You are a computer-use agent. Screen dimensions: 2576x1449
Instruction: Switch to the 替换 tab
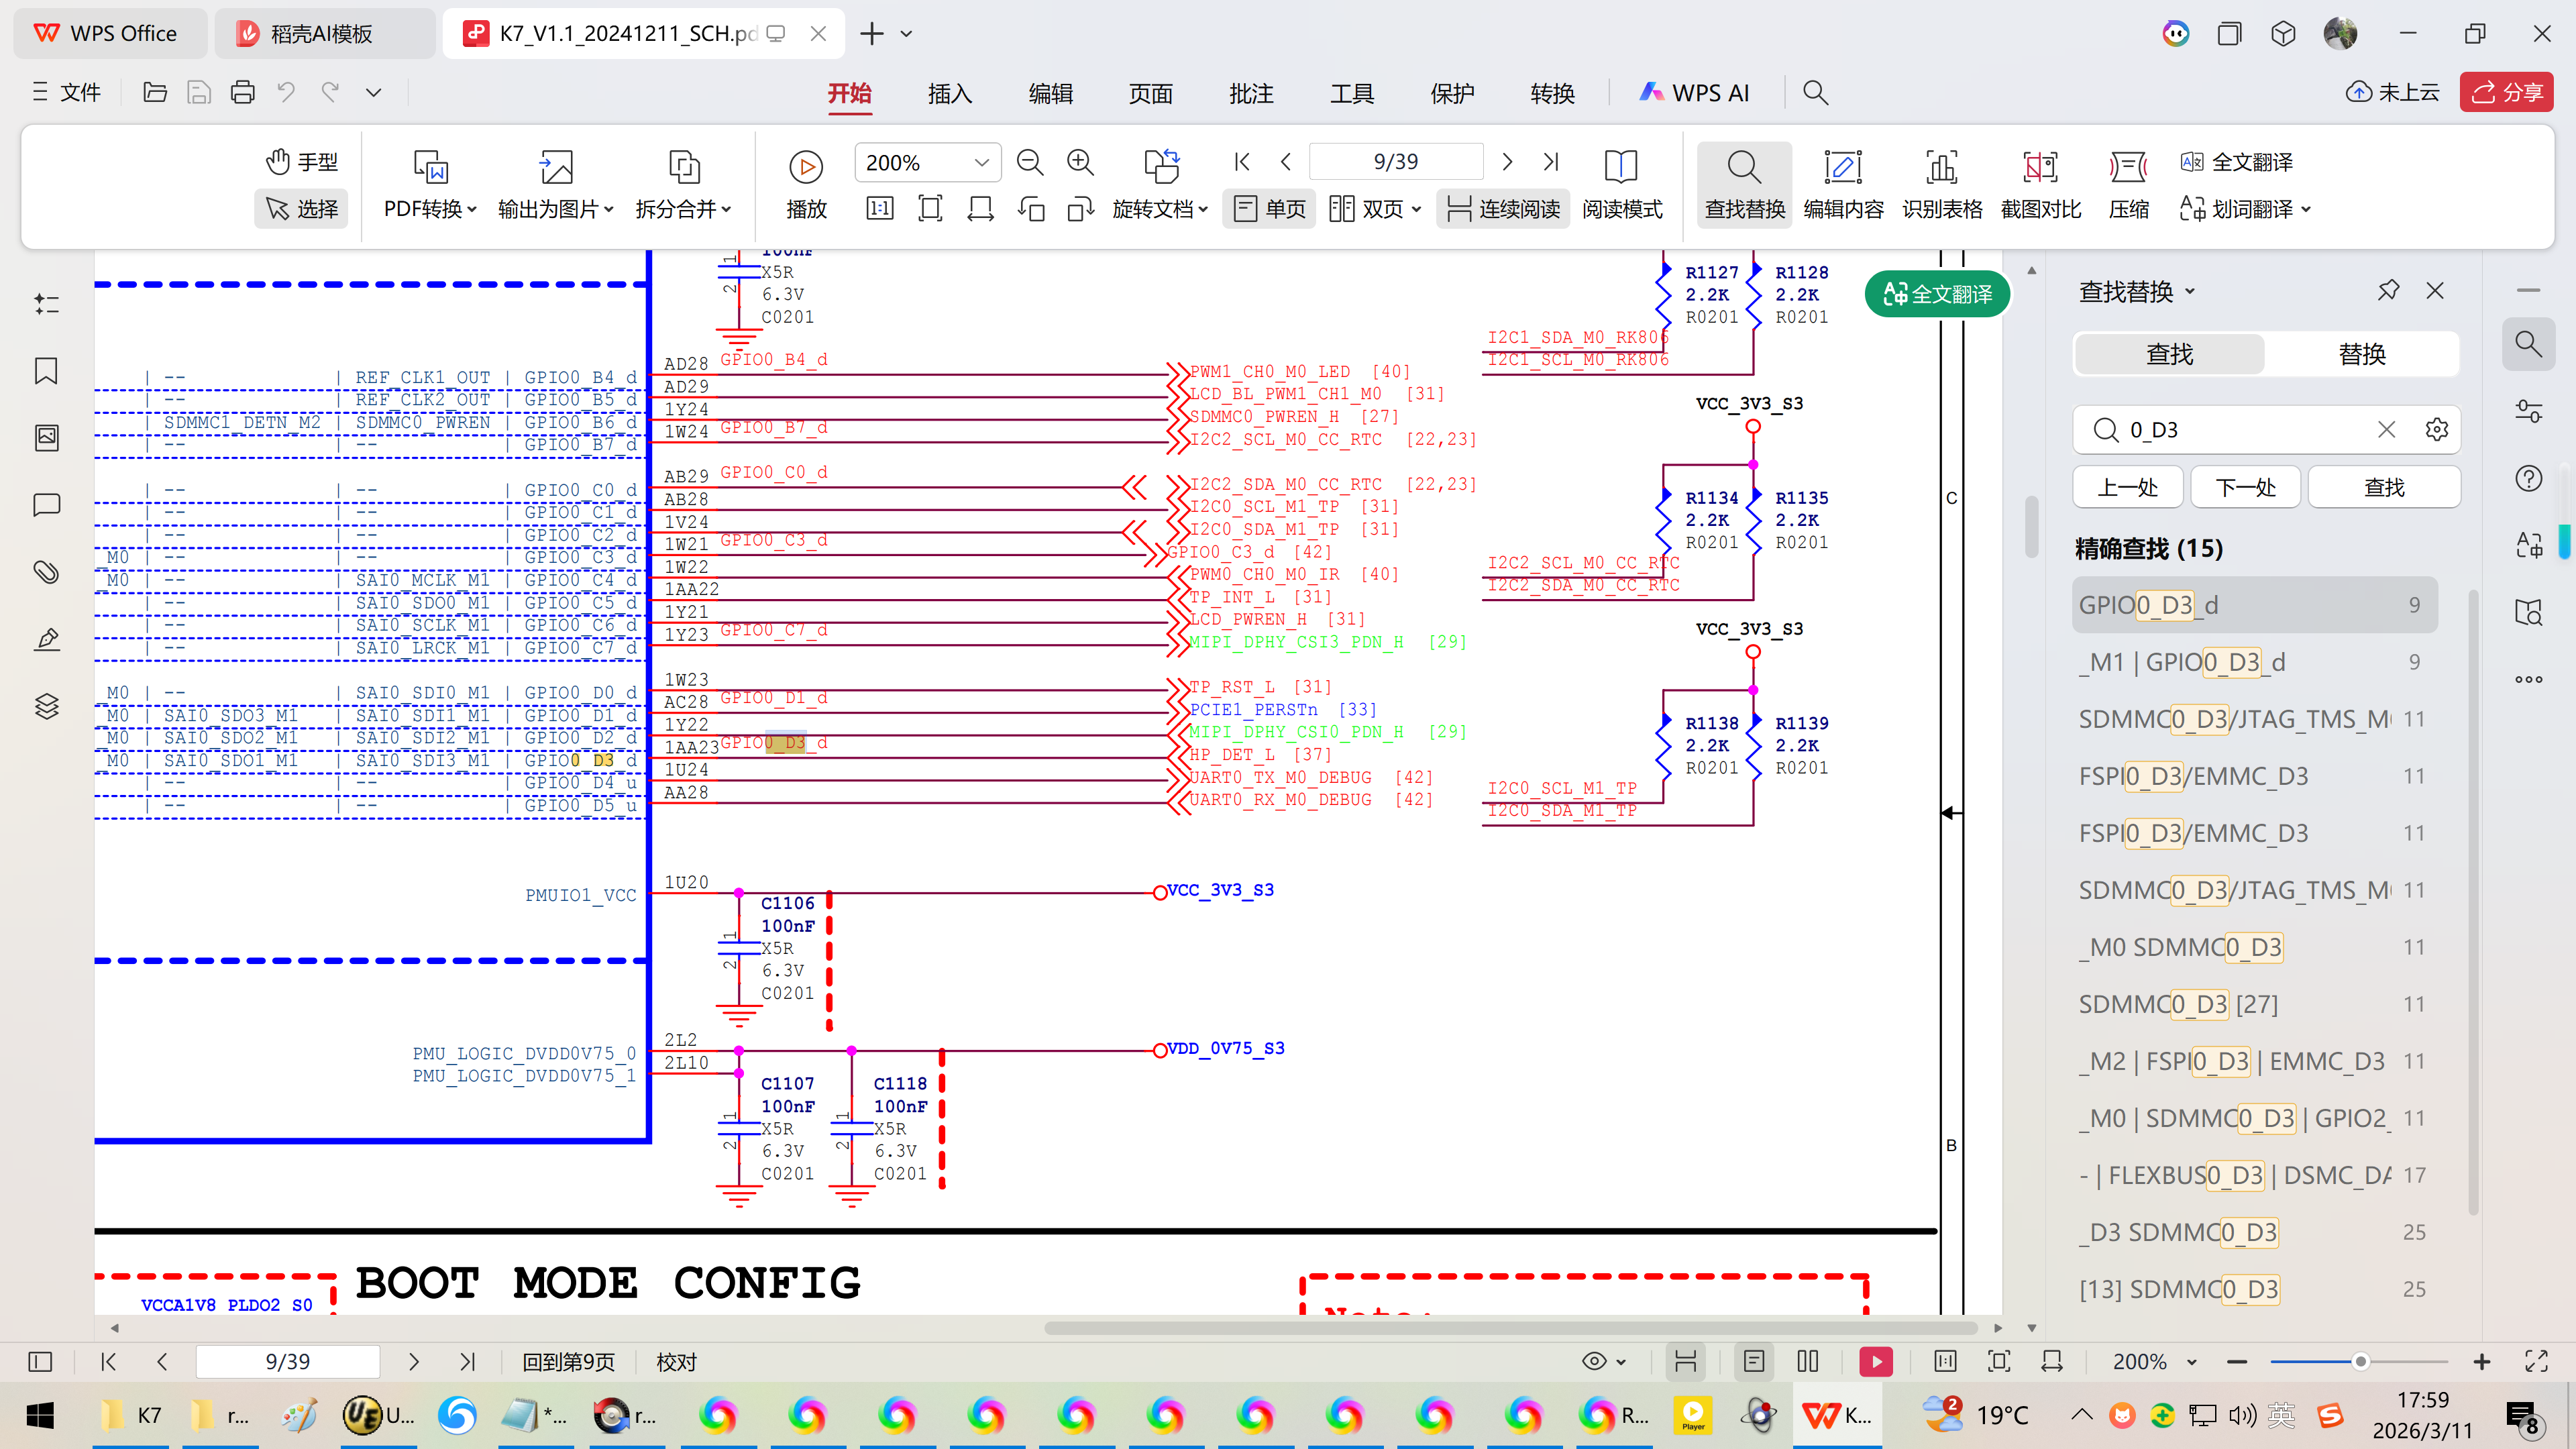tap(2361, 354)
